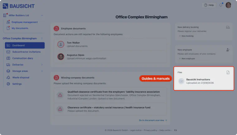
Task: Click warning icon beside Qualified clearance certificate
Action: (60, 95)
